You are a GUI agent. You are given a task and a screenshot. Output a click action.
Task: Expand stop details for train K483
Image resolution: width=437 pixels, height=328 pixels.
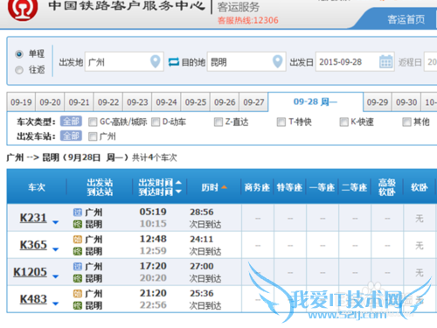[x=55, y=304]
